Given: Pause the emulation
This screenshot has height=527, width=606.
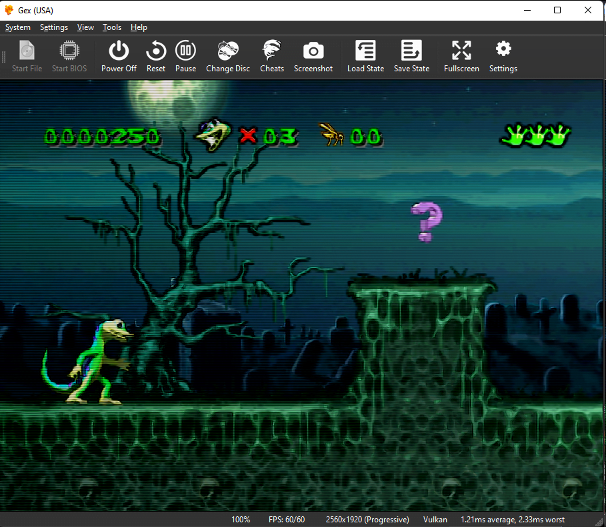Looking at the screenshot, I should (185, 57).
